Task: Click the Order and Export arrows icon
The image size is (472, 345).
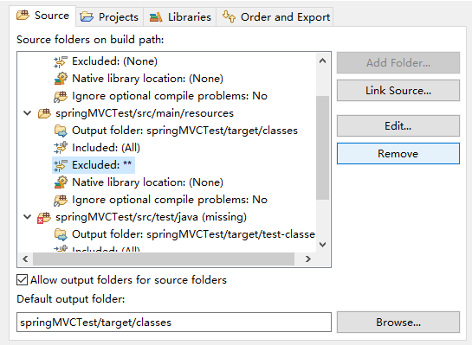Action: (229, 16)
